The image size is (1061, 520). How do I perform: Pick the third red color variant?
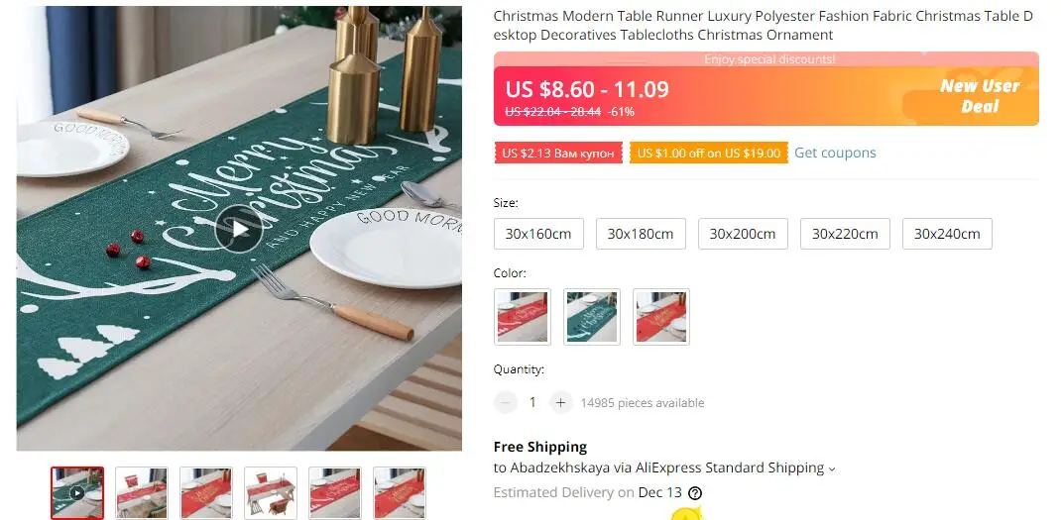coord(661,317)
